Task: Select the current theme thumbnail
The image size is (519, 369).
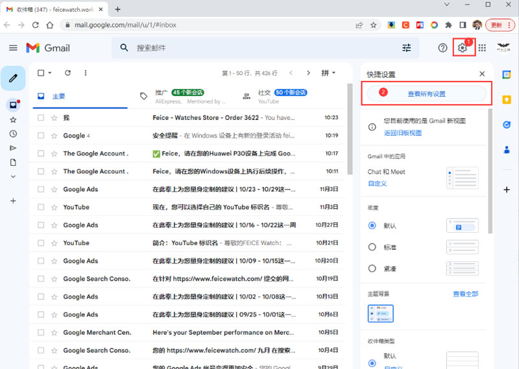Action: pyautogui.click(x=380, y=313)
